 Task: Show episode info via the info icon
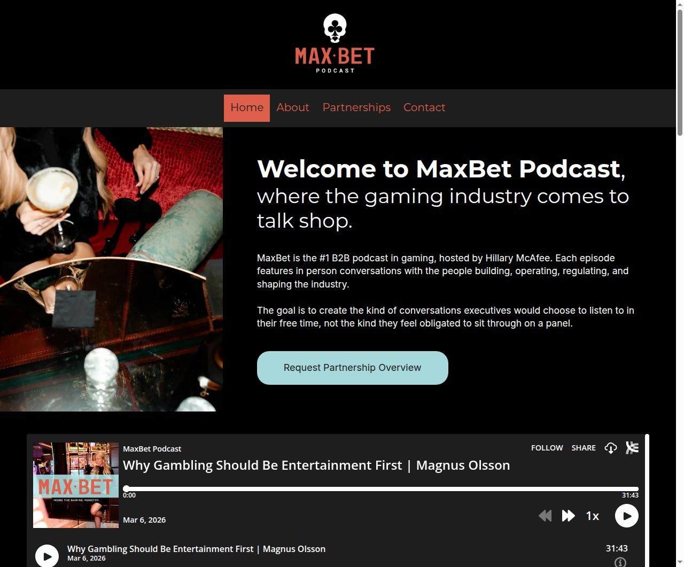coord(620,562)
